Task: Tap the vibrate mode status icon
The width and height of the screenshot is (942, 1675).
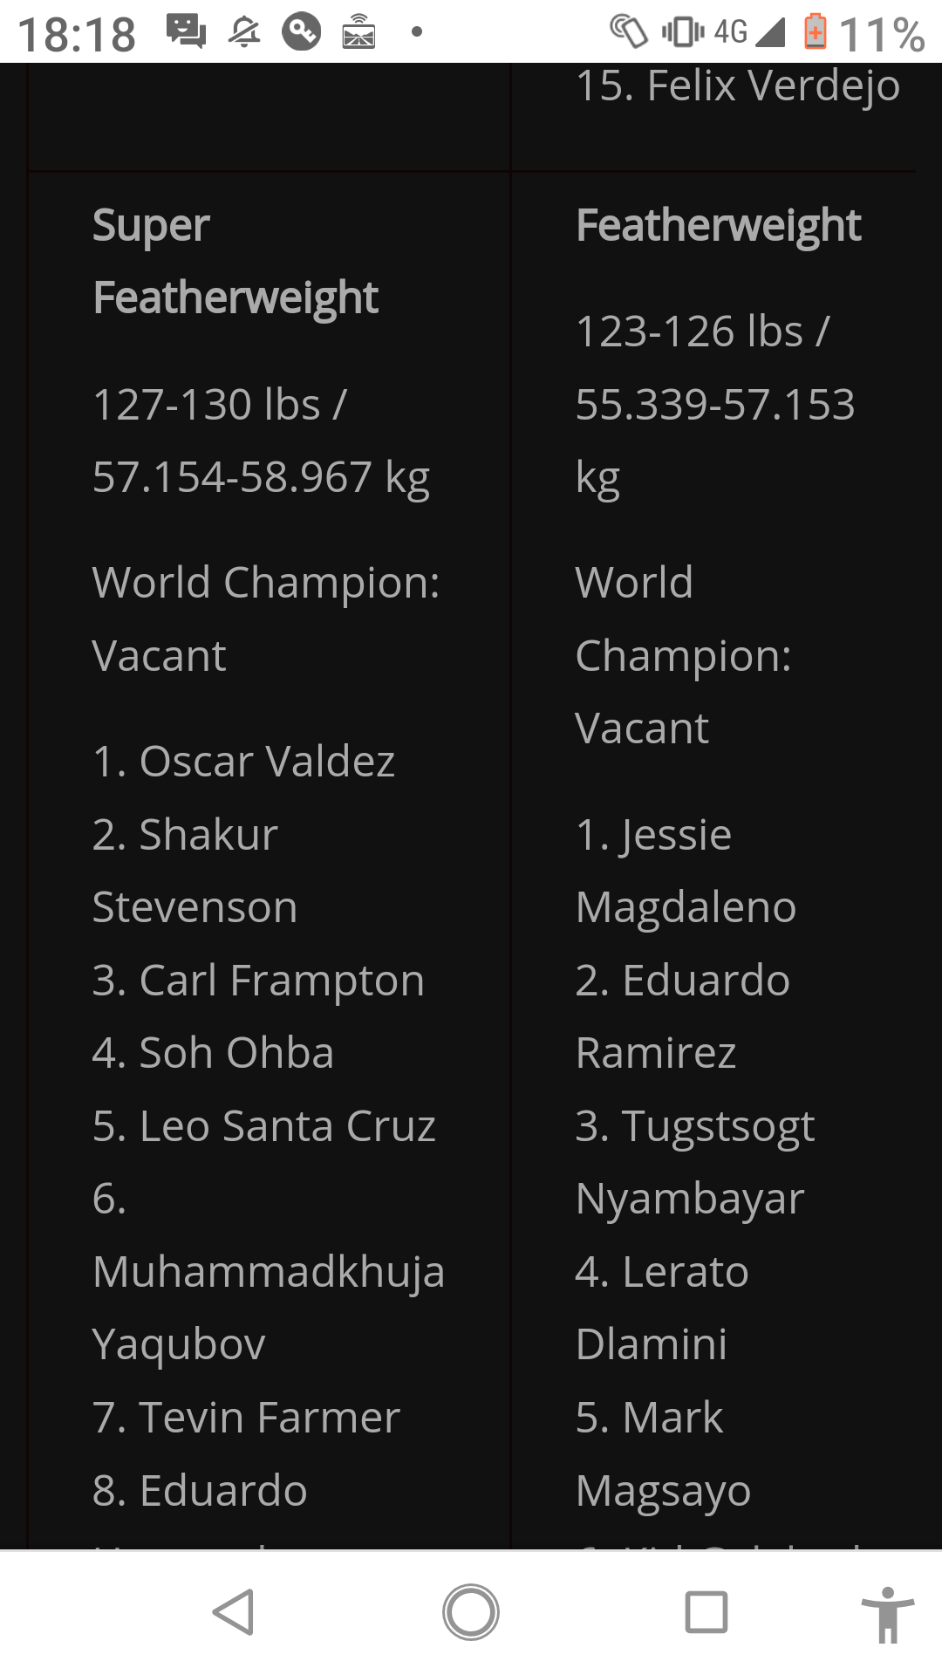Action: tap(682, 32)
